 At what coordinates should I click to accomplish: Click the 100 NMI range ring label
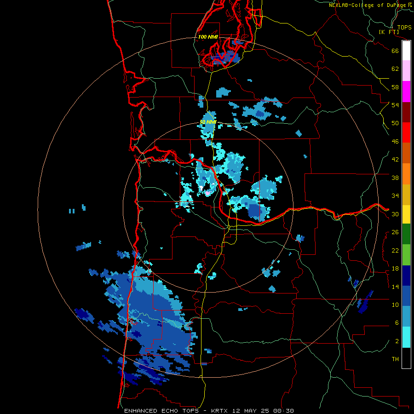208,37
